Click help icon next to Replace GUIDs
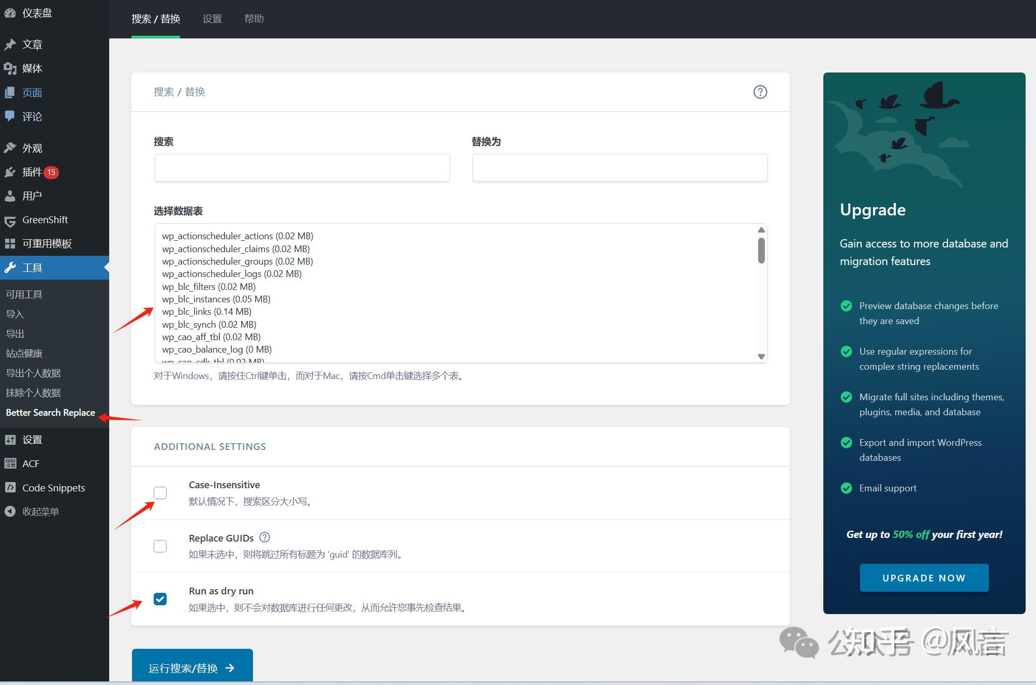This screenshot has width=1036, height=685. pyautogui.click(x=264, y=537)
